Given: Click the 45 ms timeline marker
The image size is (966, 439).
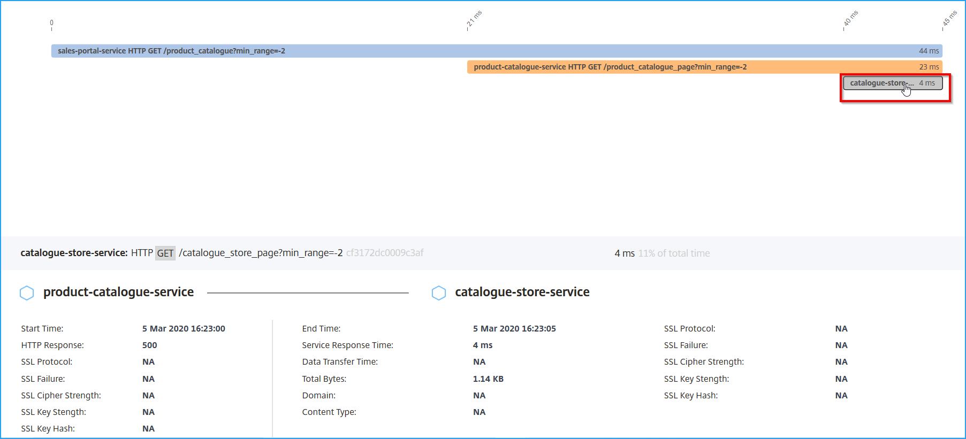Looking at the screenshot, I should (x=949, y=19).
